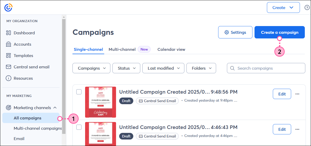Click Central Send Email tag on 4:46:43 PM campaign
311x146 pixels.
click(157, 136)
